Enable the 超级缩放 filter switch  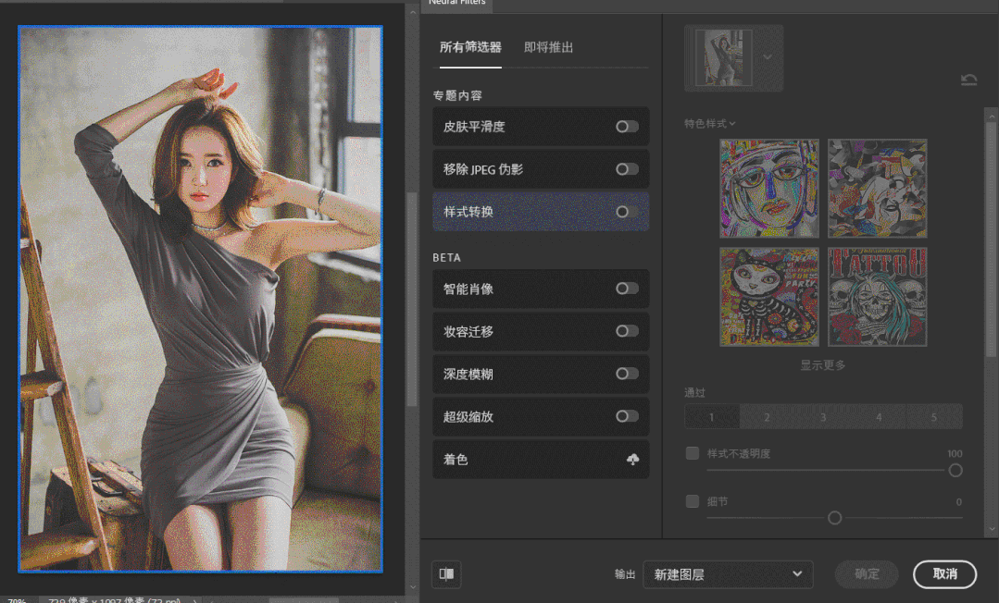point(627,417)
